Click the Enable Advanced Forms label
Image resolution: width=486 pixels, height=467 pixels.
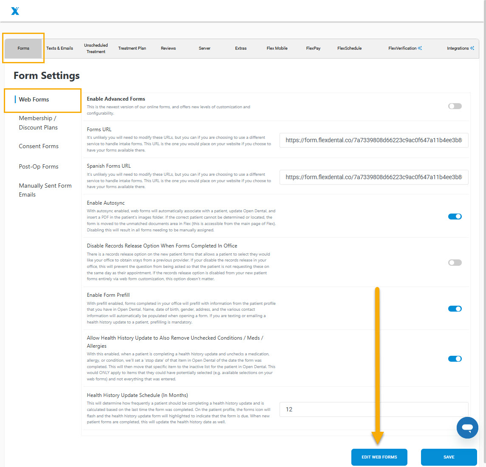116,99
